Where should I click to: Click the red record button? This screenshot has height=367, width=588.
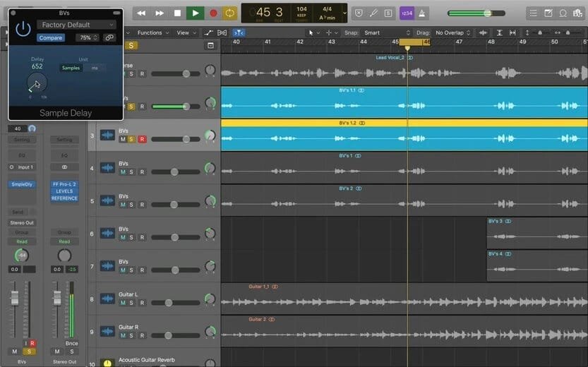(213, 13)
